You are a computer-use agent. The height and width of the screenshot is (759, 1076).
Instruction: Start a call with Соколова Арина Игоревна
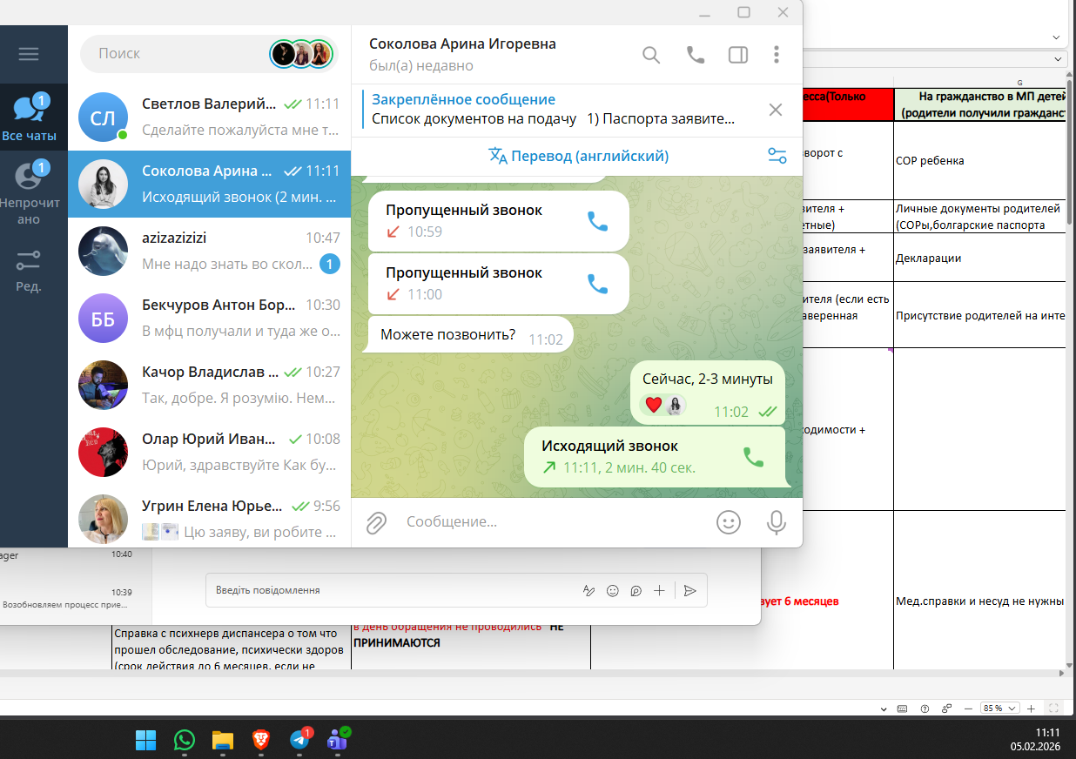click(x=696, y=55)
